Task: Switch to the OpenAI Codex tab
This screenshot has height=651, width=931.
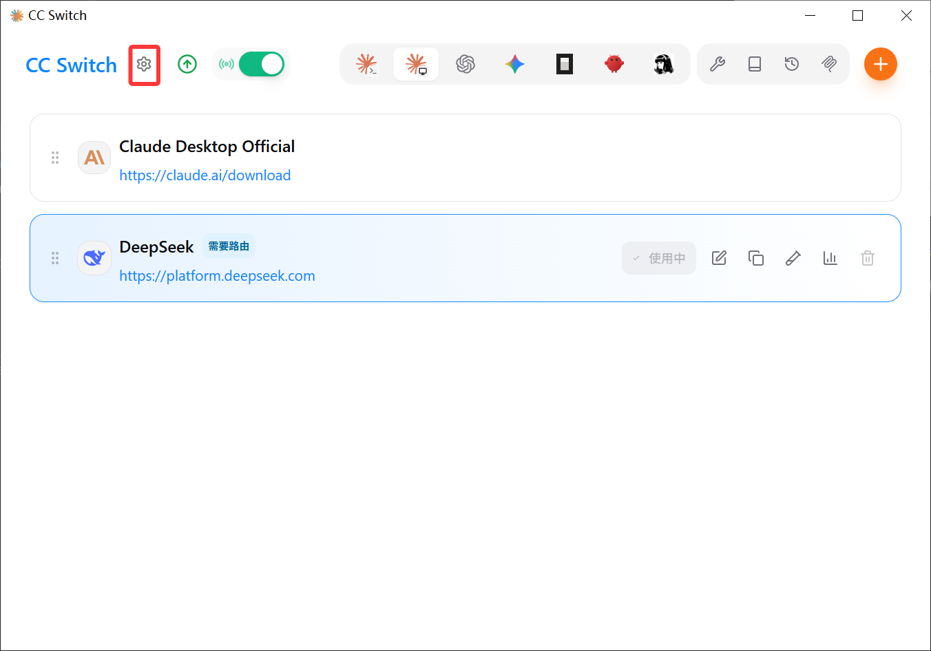Action: (466, 64)
